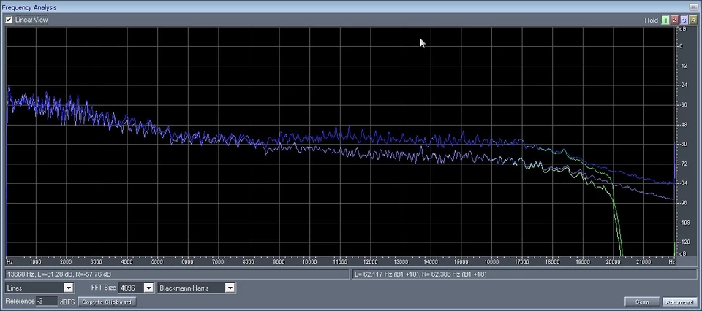This screenshot has width=702, height=311.
Task: Click the Hold label text
Action: 651,20
